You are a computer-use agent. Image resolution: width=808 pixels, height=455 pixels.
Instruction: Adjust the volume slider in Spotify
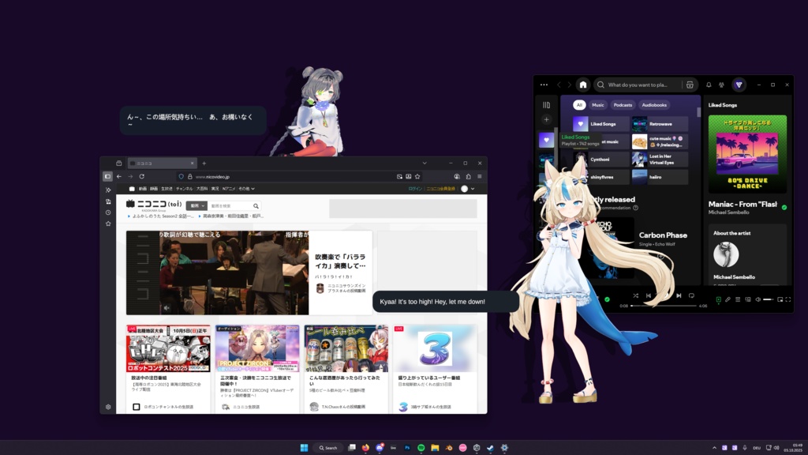769,299
